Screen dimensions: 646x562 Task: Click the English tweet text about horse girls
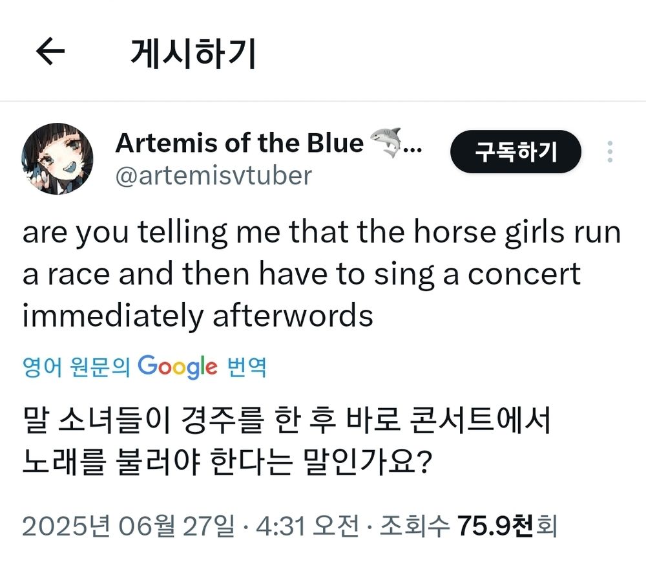321,274
